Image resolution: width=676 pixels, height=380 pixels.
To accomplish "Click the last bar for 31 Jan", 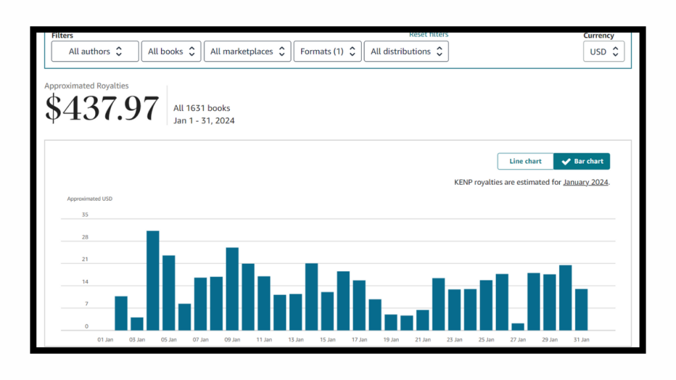I will click(x=582, y=309).
